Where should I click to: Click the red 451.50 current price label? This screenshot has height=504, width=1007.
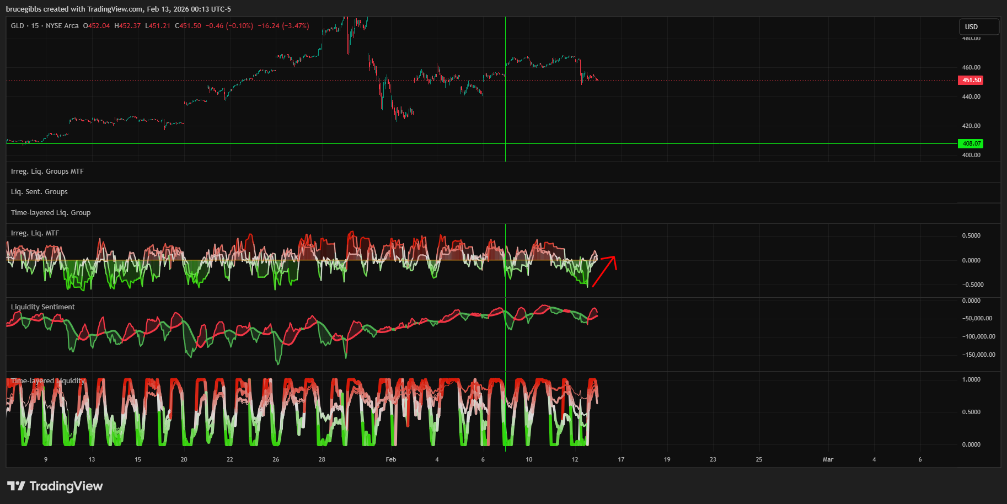[971, 80]
